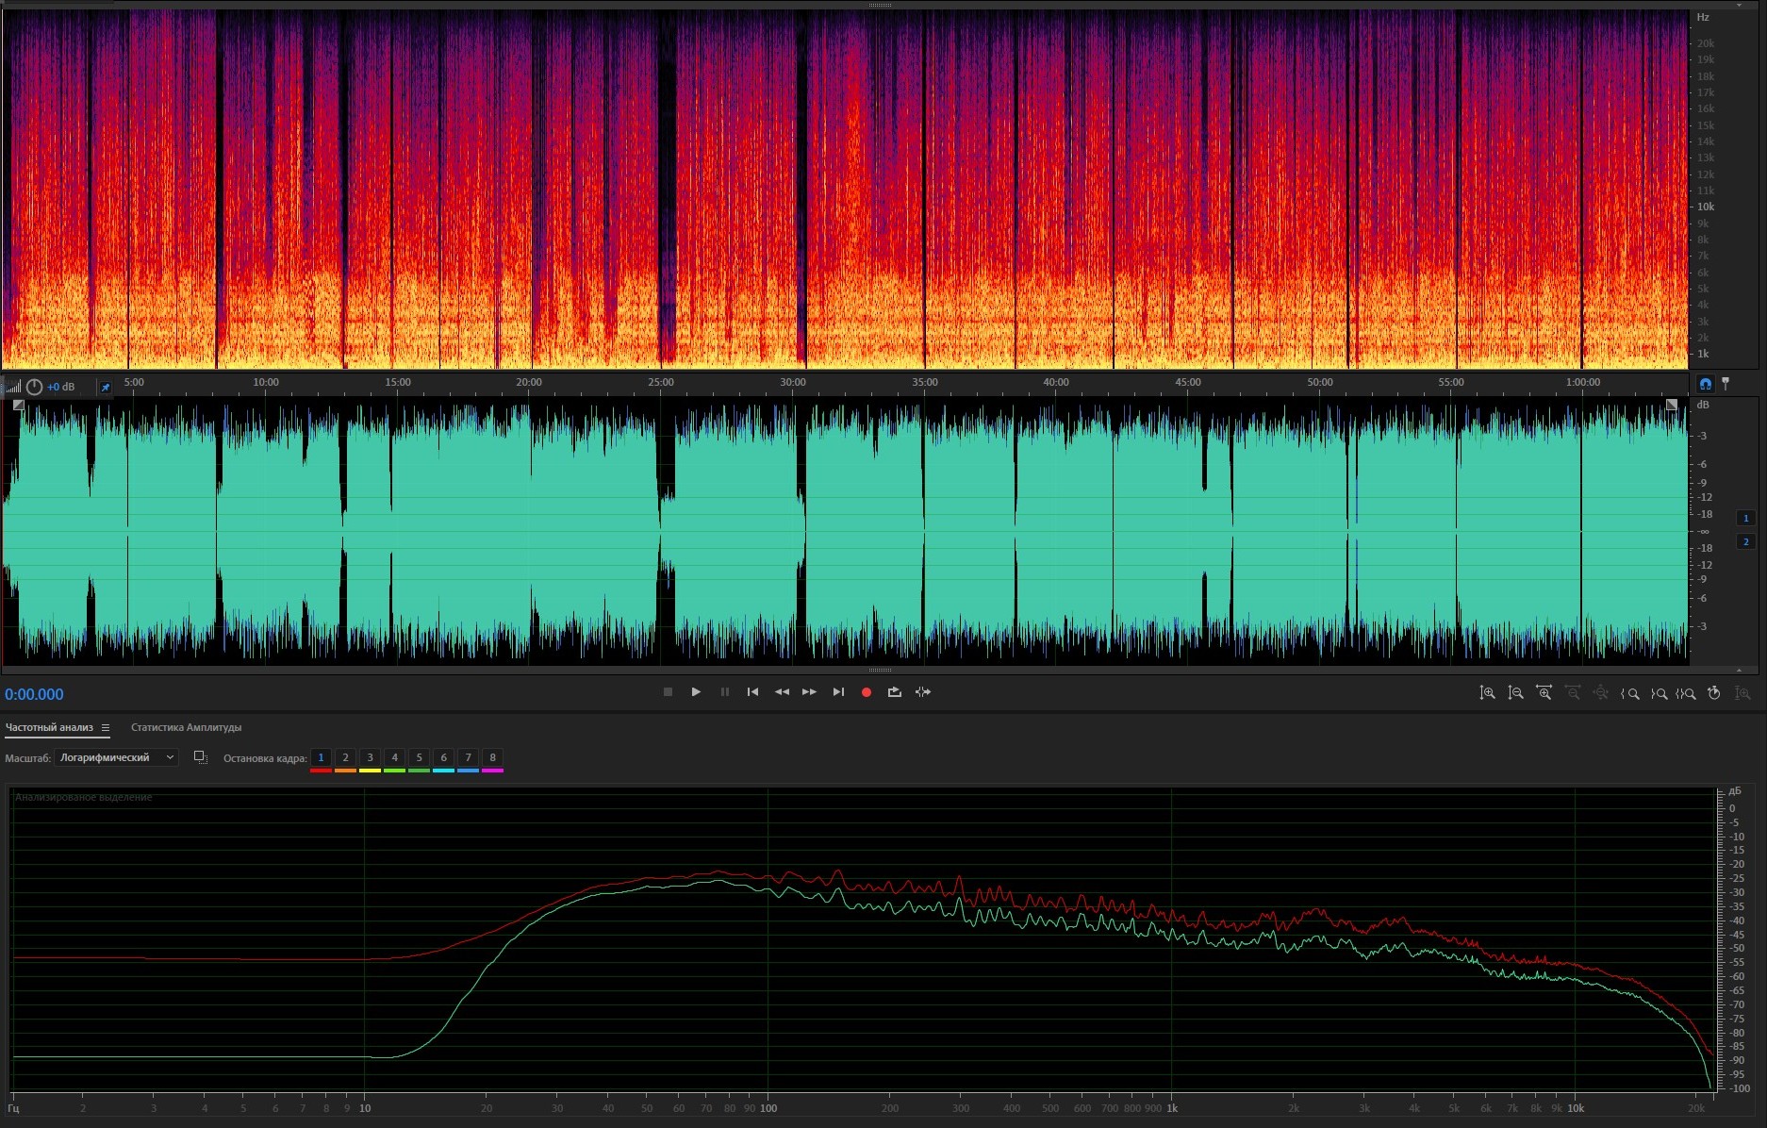This screenshot has height=1128, width=1767.
Task: Toggle the headphone preview icon on timeline
Action: pos(1705,384)
